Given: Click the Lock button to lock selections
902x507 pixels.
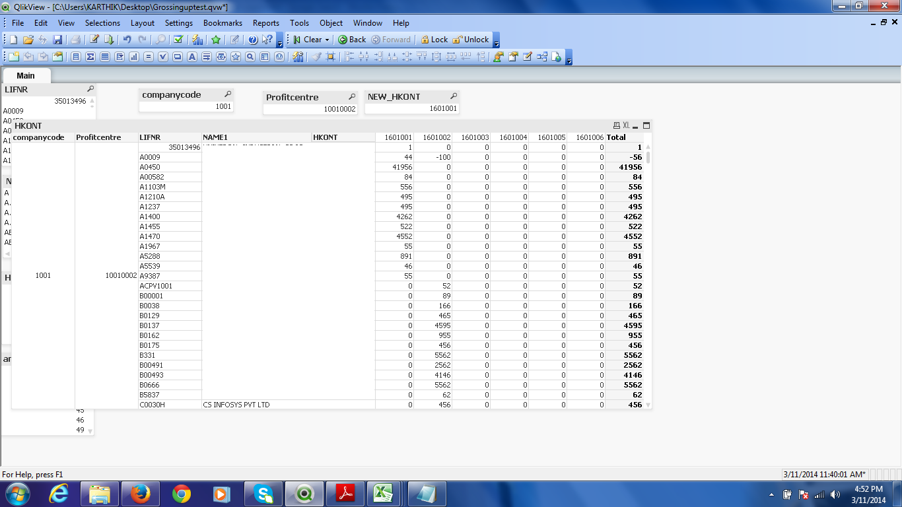Looking at the screenshot, I should pos(434,40).
